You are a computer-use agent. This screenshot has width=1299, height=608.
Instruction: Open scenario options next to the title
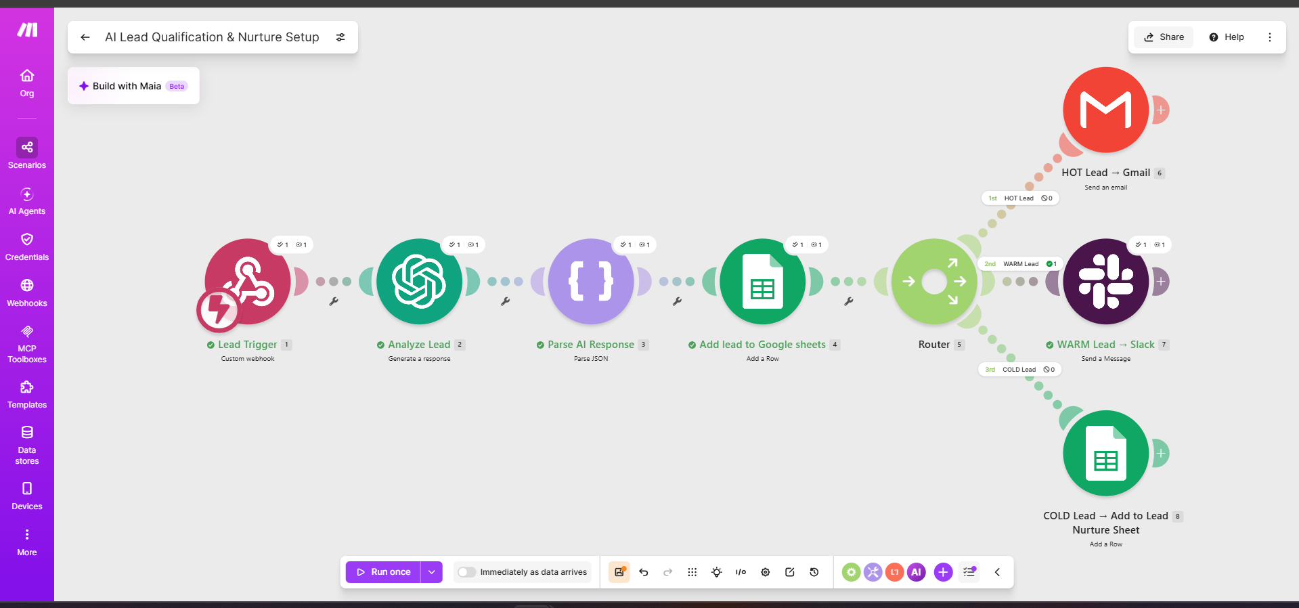(340, 37)
